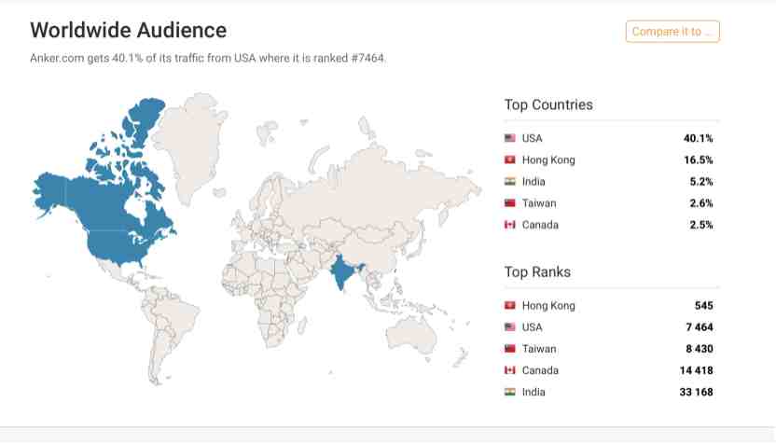Select Hong Kong flag in Top Ranks
The height and width of the screenshot is (444, 776).
(x=510, y=305)
